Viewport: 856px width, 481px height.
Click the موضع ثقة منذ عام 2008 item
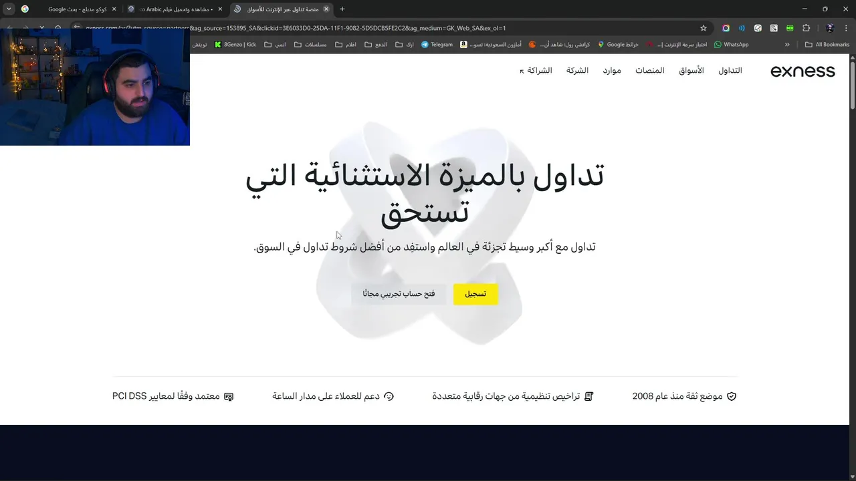coord(684,396)
